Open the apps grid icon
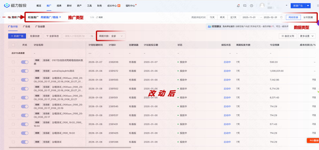 point(317,6)
